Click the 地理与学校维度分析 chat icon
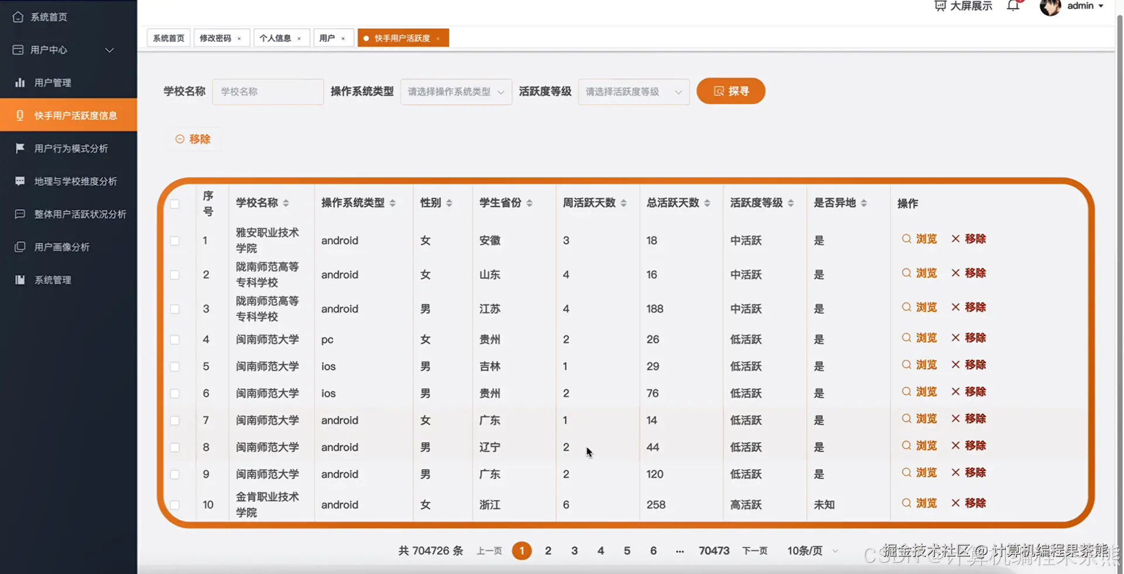The width and height of the screenshot is (1124, 574). [20, 181]
